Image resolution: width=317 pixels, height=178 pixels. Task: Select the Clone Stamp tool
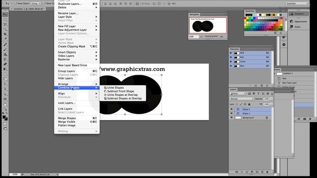coord(5,54)
